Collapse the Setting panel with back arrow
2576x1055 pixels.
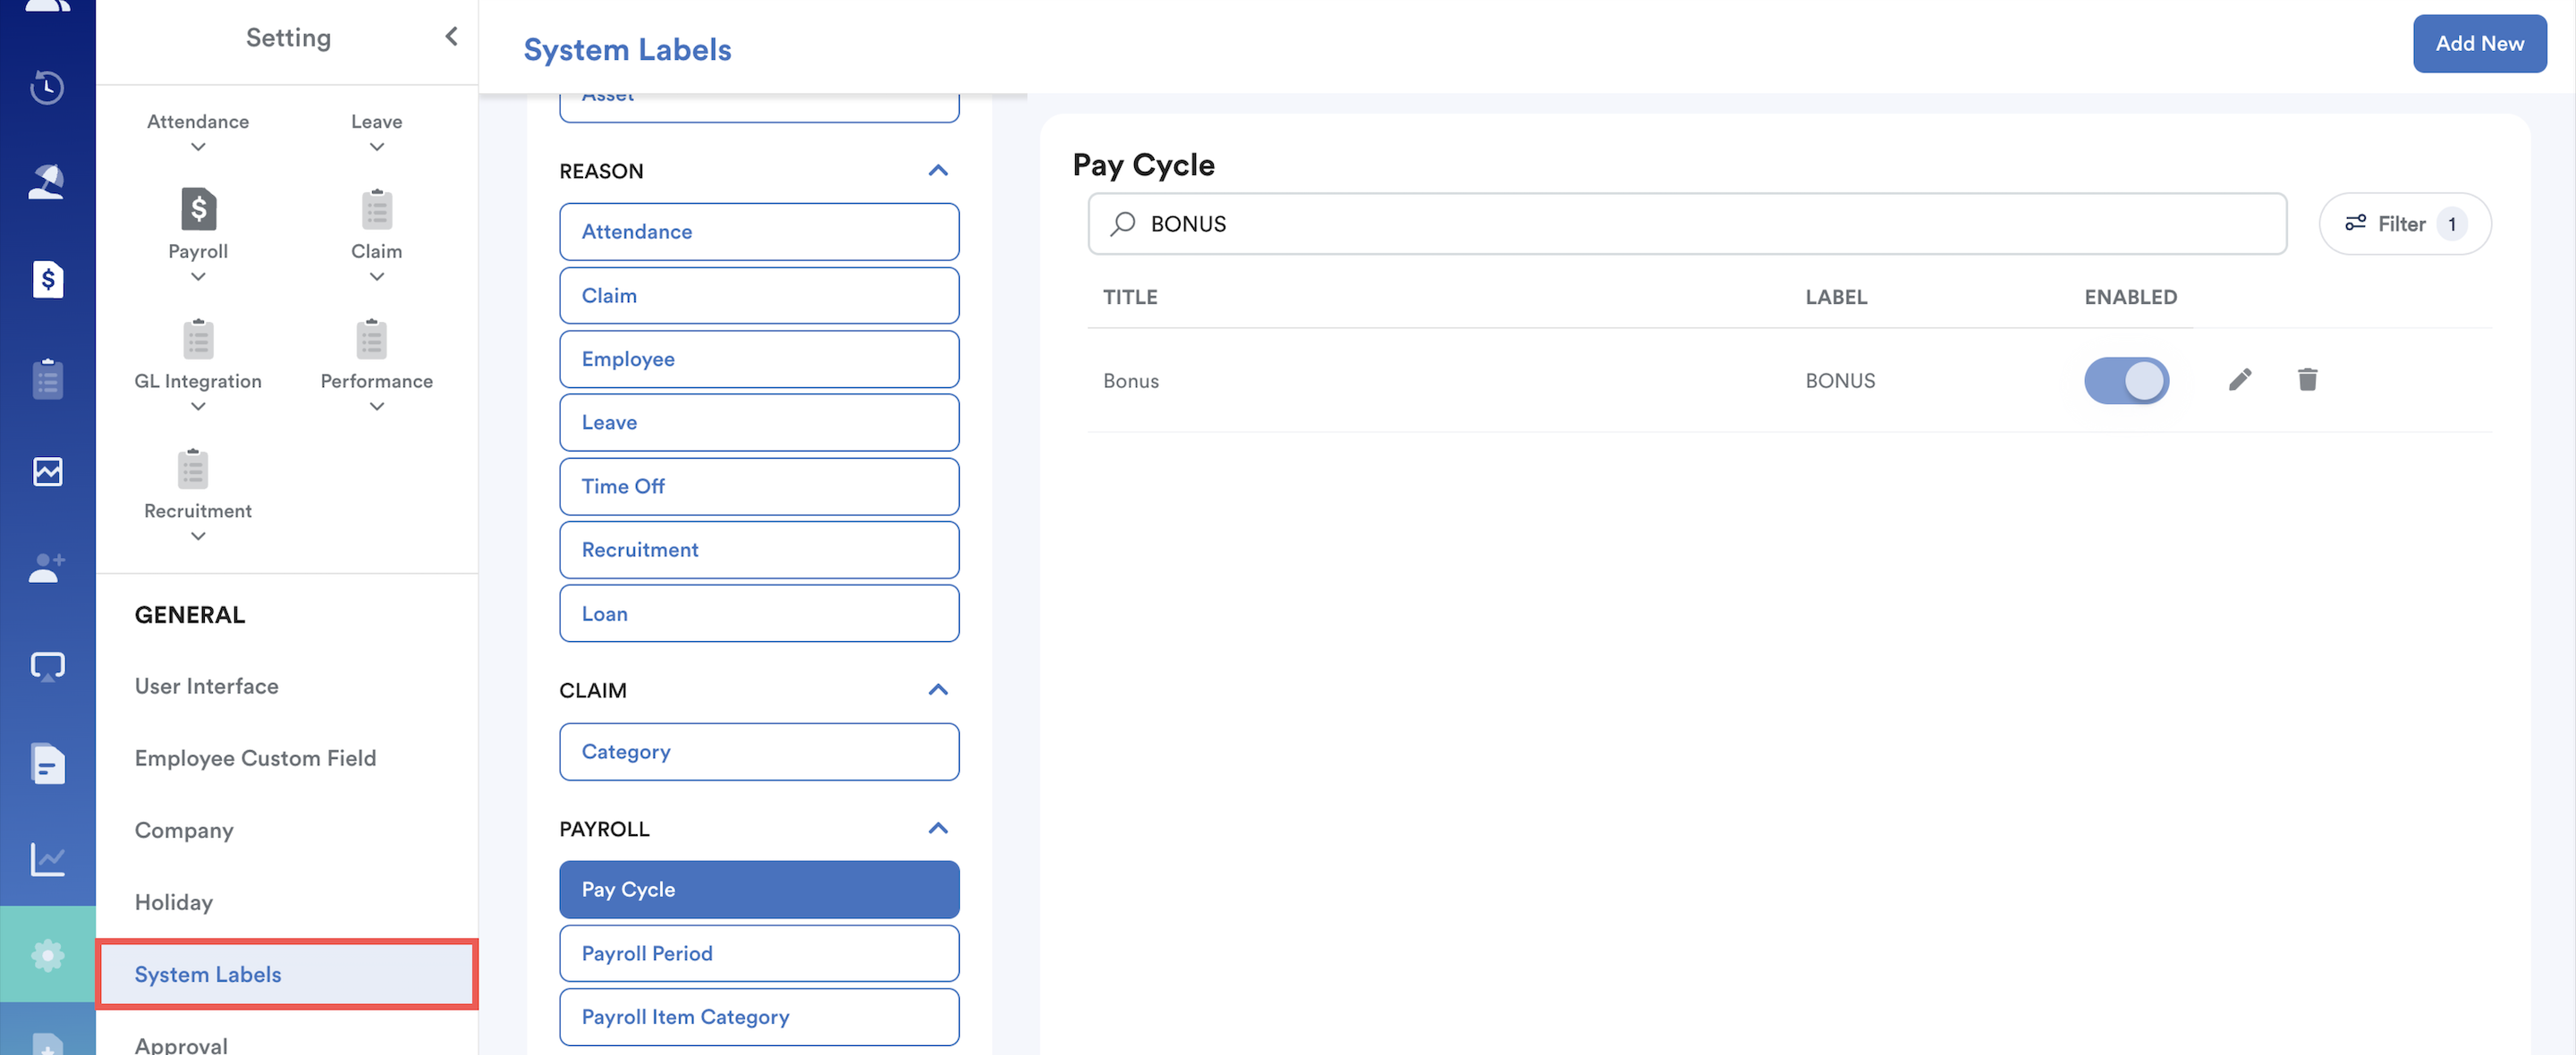tap(451, 37)
